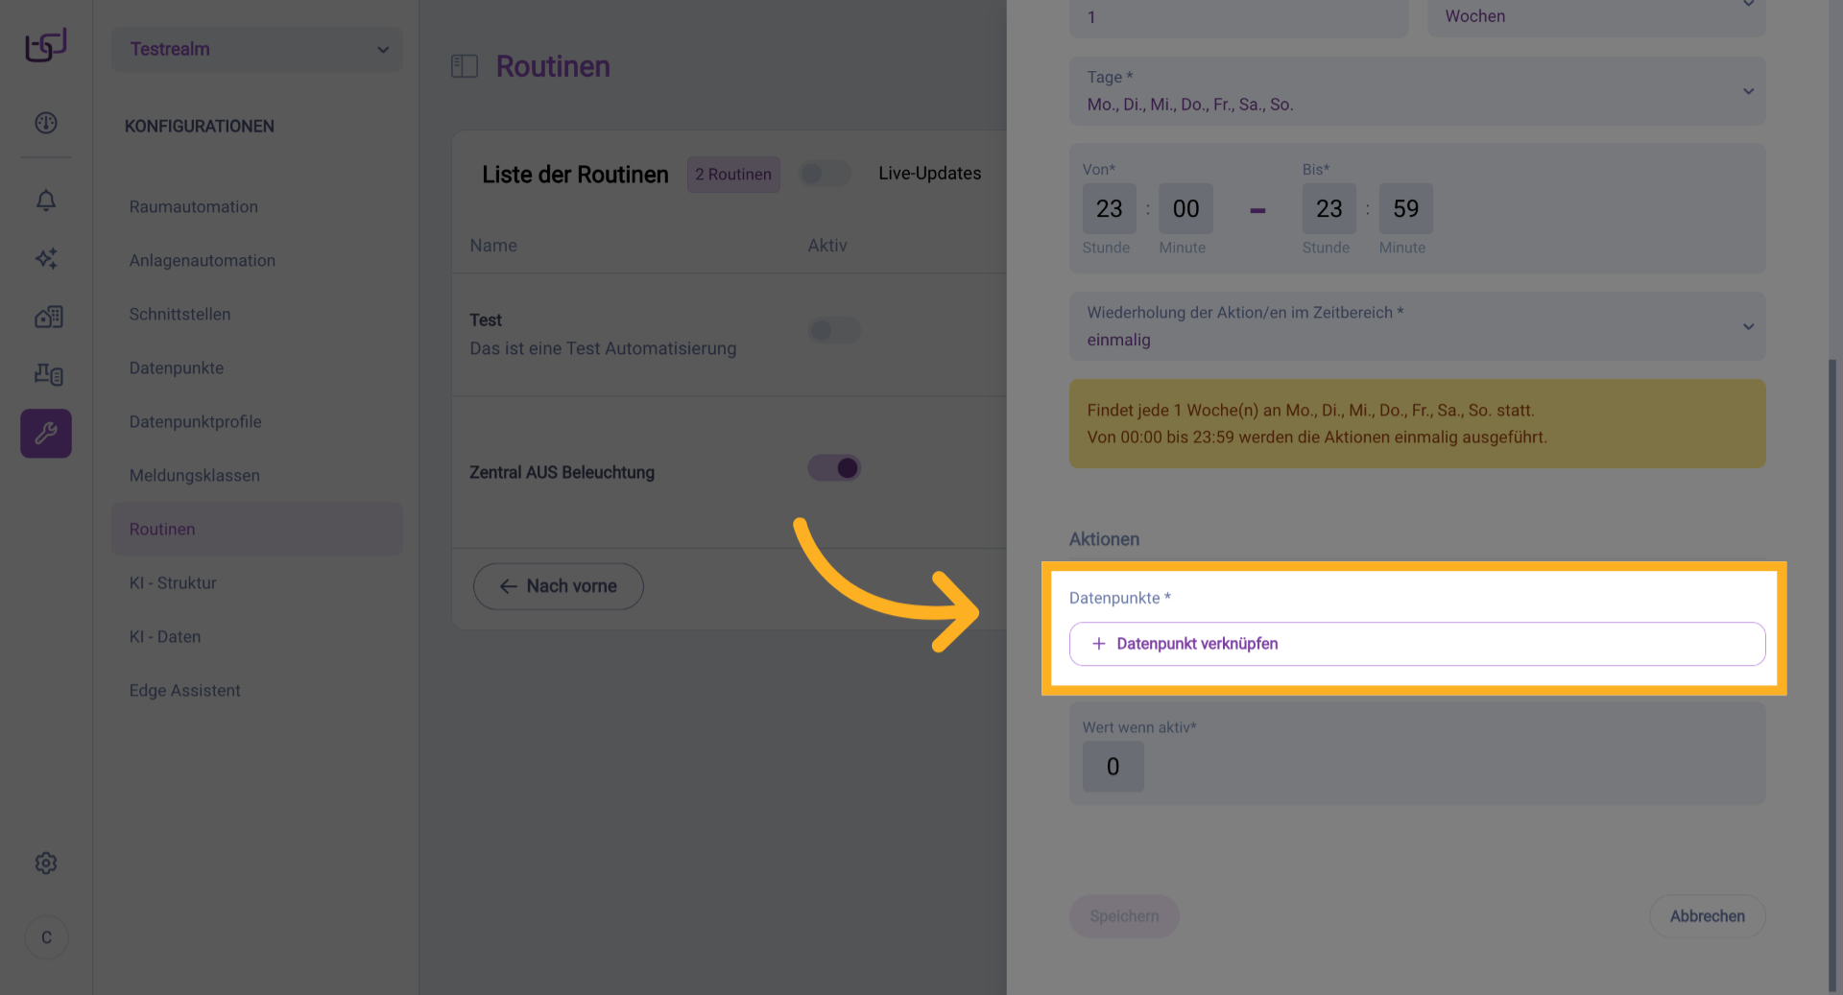
Task: Open Wiederholung der Aktion/en dropdown
Action: pyautogui.click(x=1417, y=326)
